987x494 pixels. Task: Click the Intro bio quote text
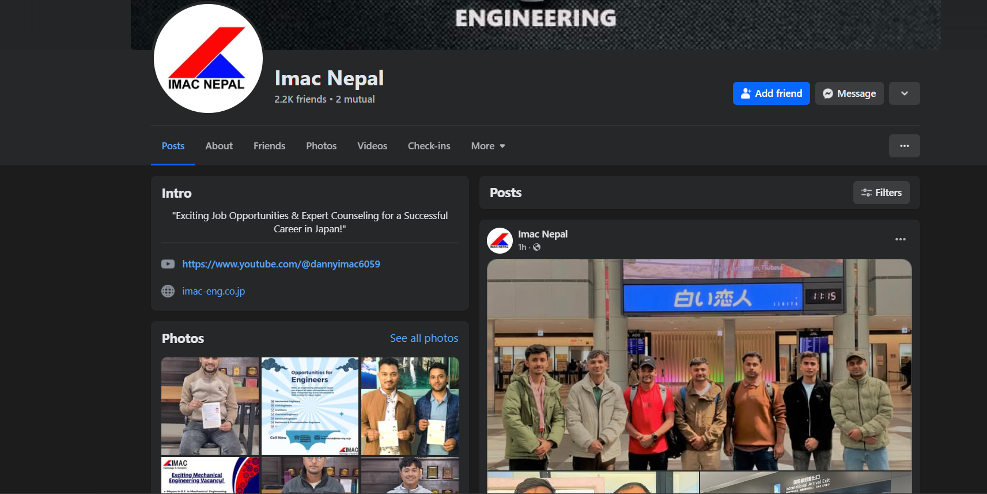point(310,222)
